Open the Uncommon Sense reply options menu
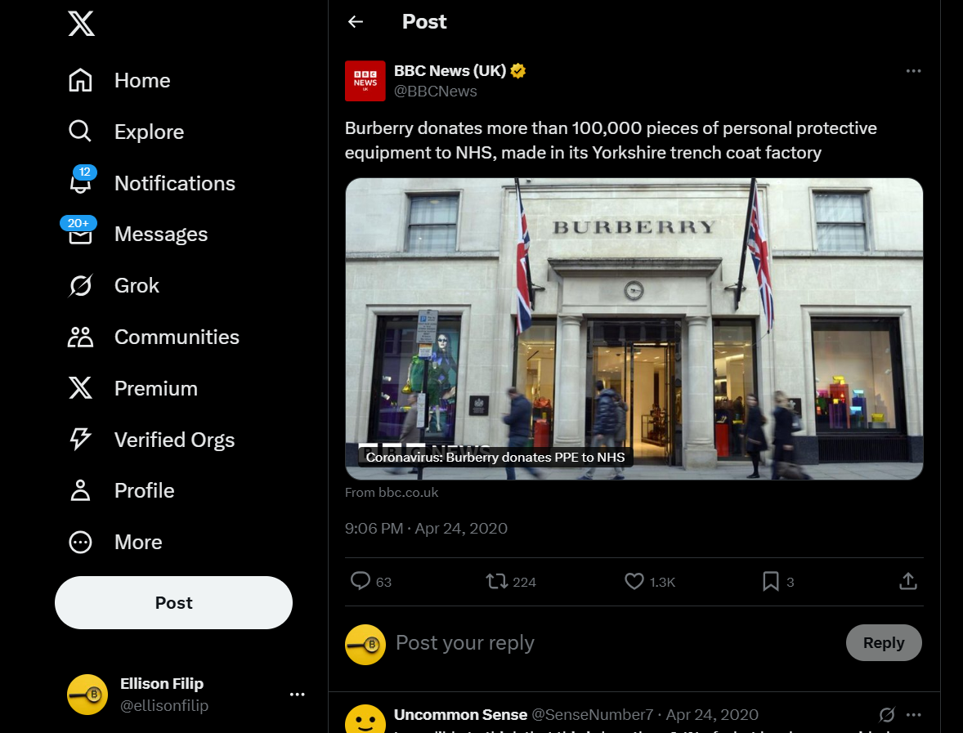Screen dimensions: 963x733 click(913, 714)
